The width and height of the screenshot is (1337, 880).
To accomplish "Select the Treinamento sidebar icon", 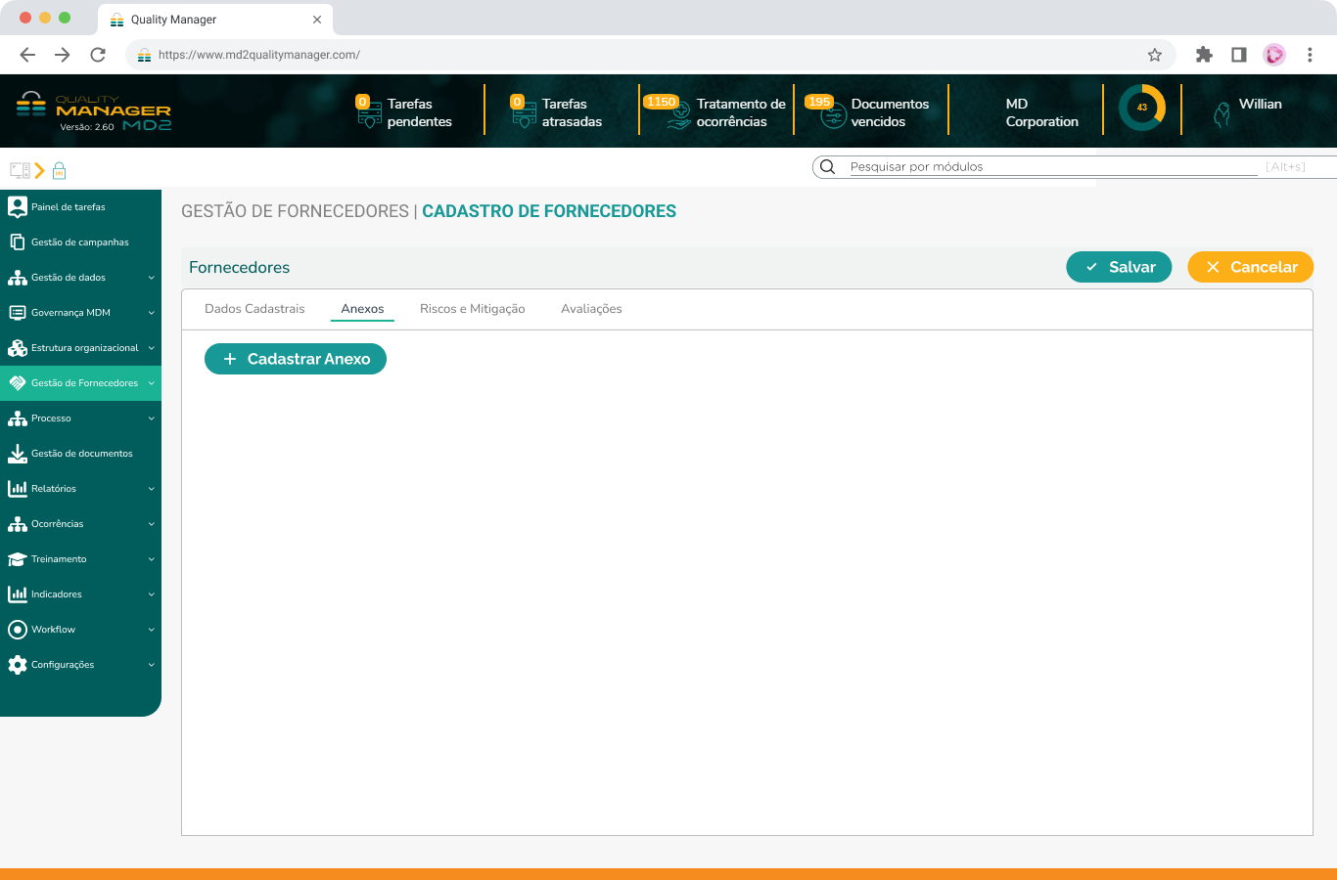I will pos(17,558).
